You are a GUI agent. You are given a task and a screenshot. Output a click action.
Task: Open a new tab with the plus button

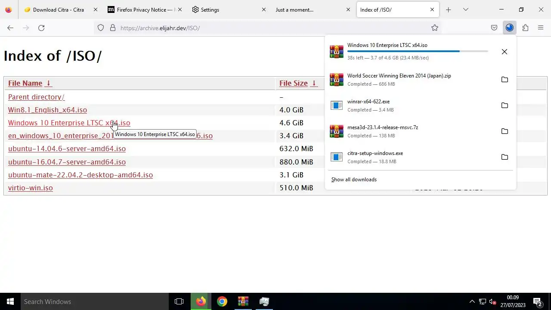click(448, 9)
